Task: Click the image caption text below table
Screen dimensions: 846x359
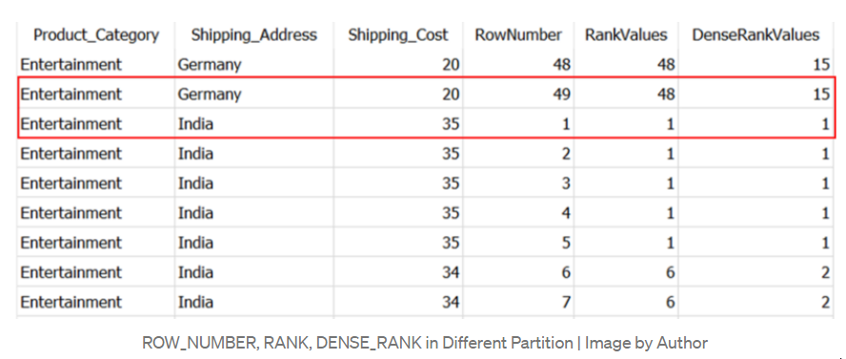Action: click(x=425, y=343)
